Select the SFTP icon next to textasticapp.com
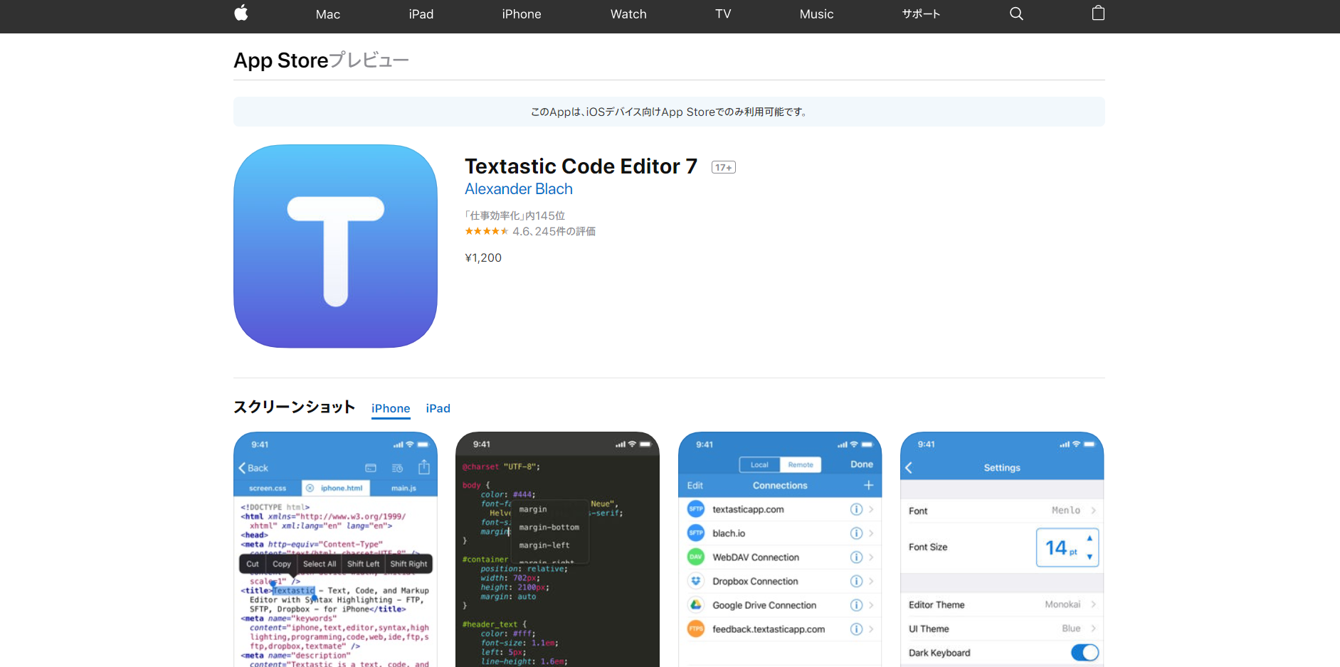The width and height of the screenshot is (1340, 667). tap(695, 509)
